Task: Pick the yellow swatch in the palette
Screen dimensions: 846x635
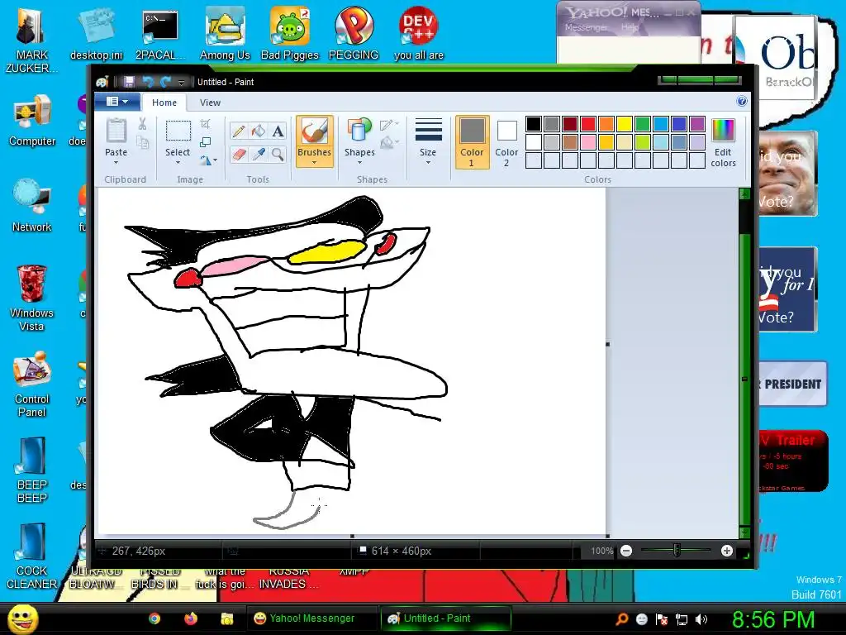Action: (x=625, y=124)
